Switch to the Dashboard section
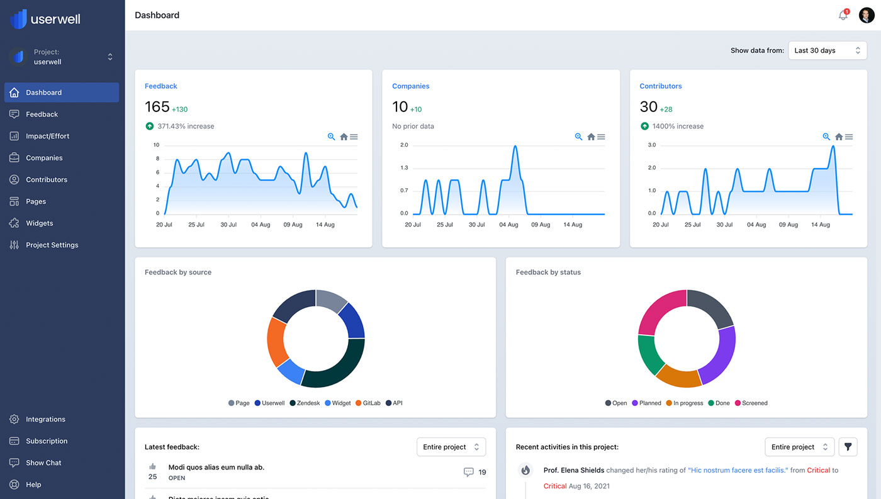 (44, 92)
